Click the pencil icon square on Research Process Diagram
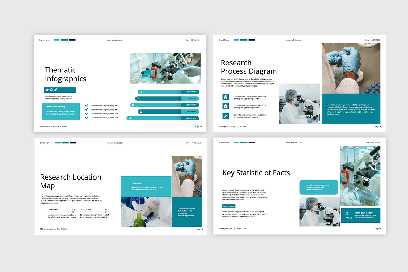The height and width of the screenshot is (272, 408). click(x=226, y=116)
